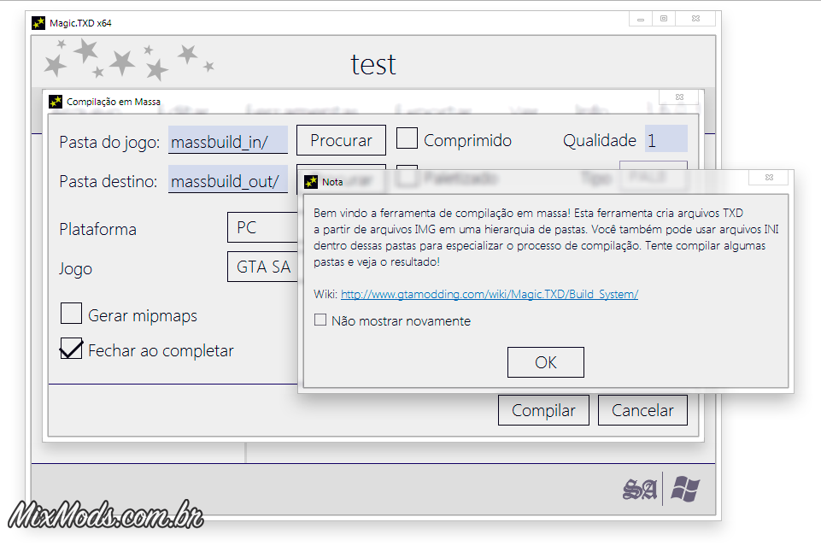The image size is (821, 546).
Task: Click the 'Pasta do jogo:' label
Action: pos(109,142)
